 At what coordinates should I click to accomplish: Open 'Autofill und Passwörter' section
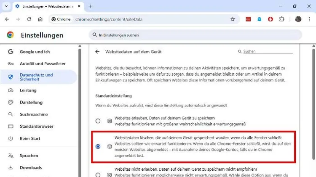coord(43,63)
